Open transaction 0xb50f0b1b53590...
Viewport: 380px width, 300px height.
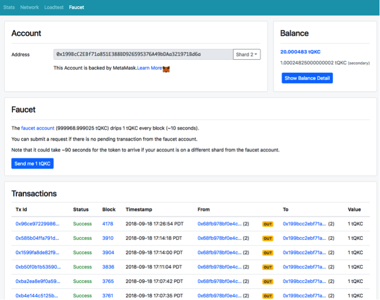pyautogui.click(x=38, y=267)
